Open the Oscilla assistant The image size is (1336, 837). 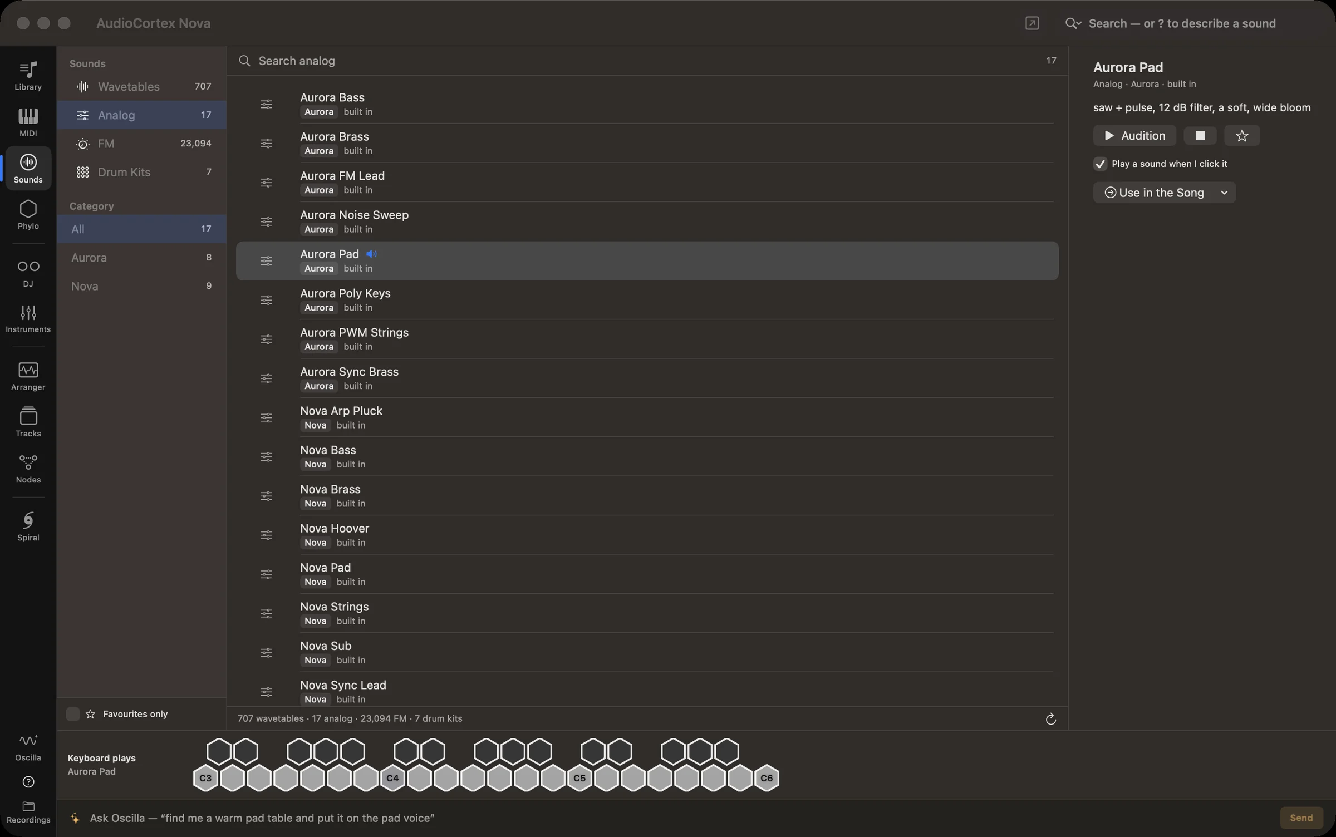coord(28,747)
